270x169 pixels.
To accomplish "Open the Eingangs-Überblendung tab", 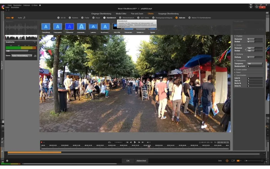I will 101,14.
